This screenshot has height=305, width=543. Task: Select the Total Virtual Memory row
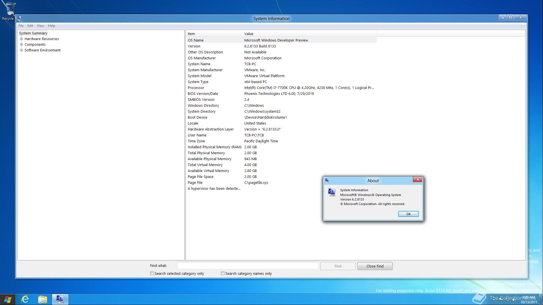point(281,165)
